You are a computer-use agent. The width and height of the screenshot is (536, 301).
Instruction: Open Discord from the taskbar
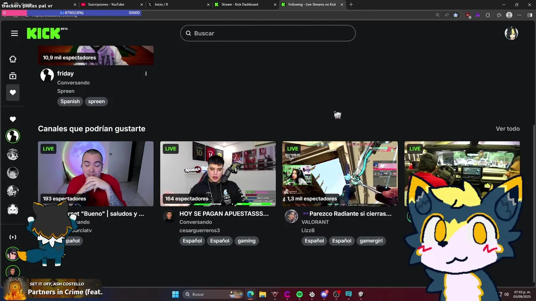[x=324, y=294]
